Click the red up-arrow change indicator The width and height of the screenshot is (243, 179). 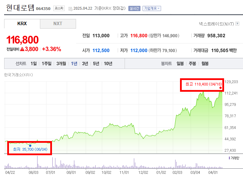coord(22,49)
